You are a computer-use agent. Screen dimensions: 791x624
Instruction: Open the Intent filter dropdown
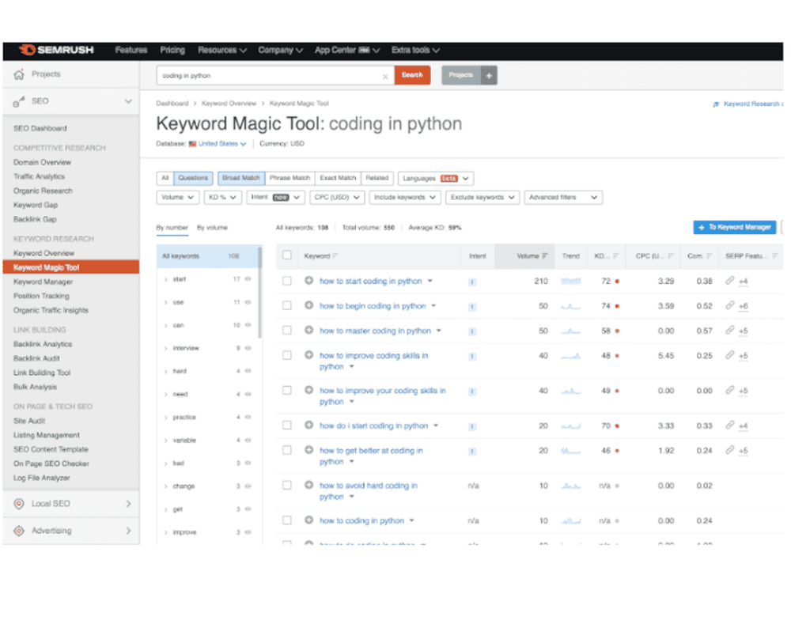[275, 197]
